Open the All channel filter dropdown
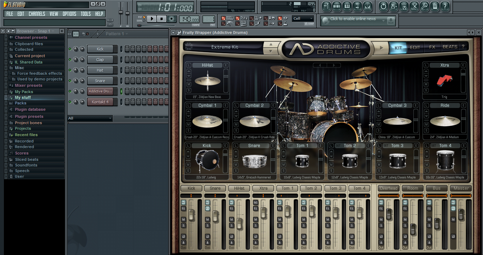 point(90,118)
